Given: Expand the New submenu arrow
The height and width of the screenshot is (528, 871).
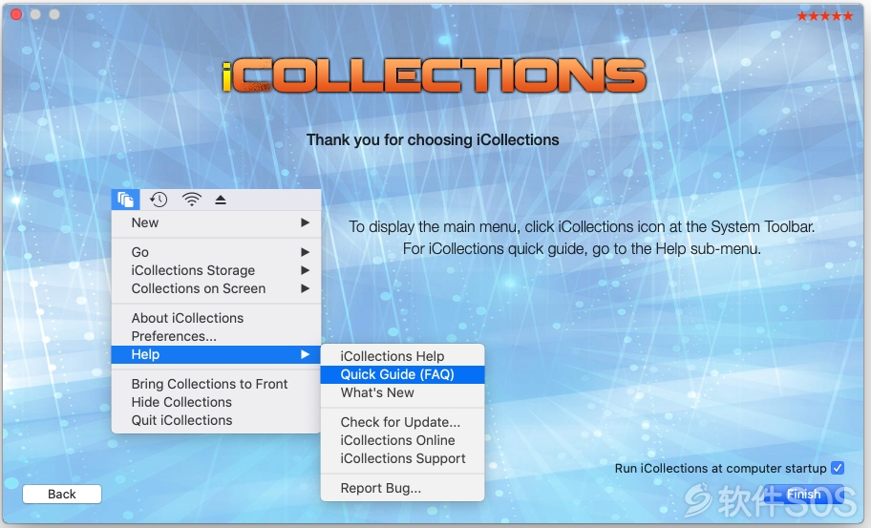Looking at the screenshot, I should [x=305, y=222].
